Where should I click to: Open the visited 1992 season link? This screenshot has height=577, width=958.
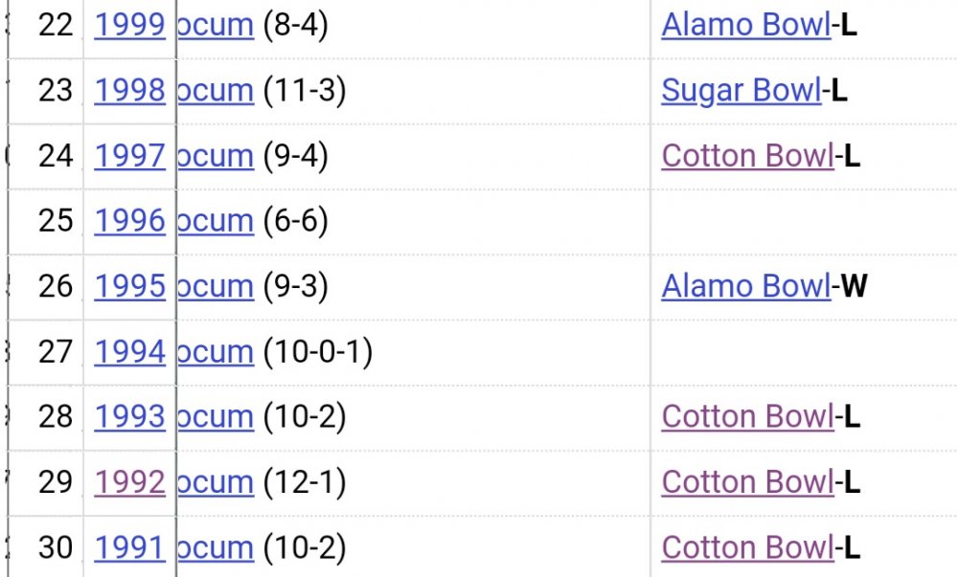coord(129,482)
